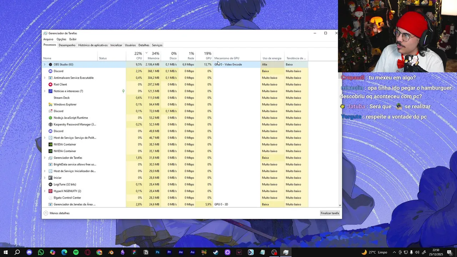Open Spotify from the taskbar
The width and height of the screenshot is (457, 257).
coord(76,252)
